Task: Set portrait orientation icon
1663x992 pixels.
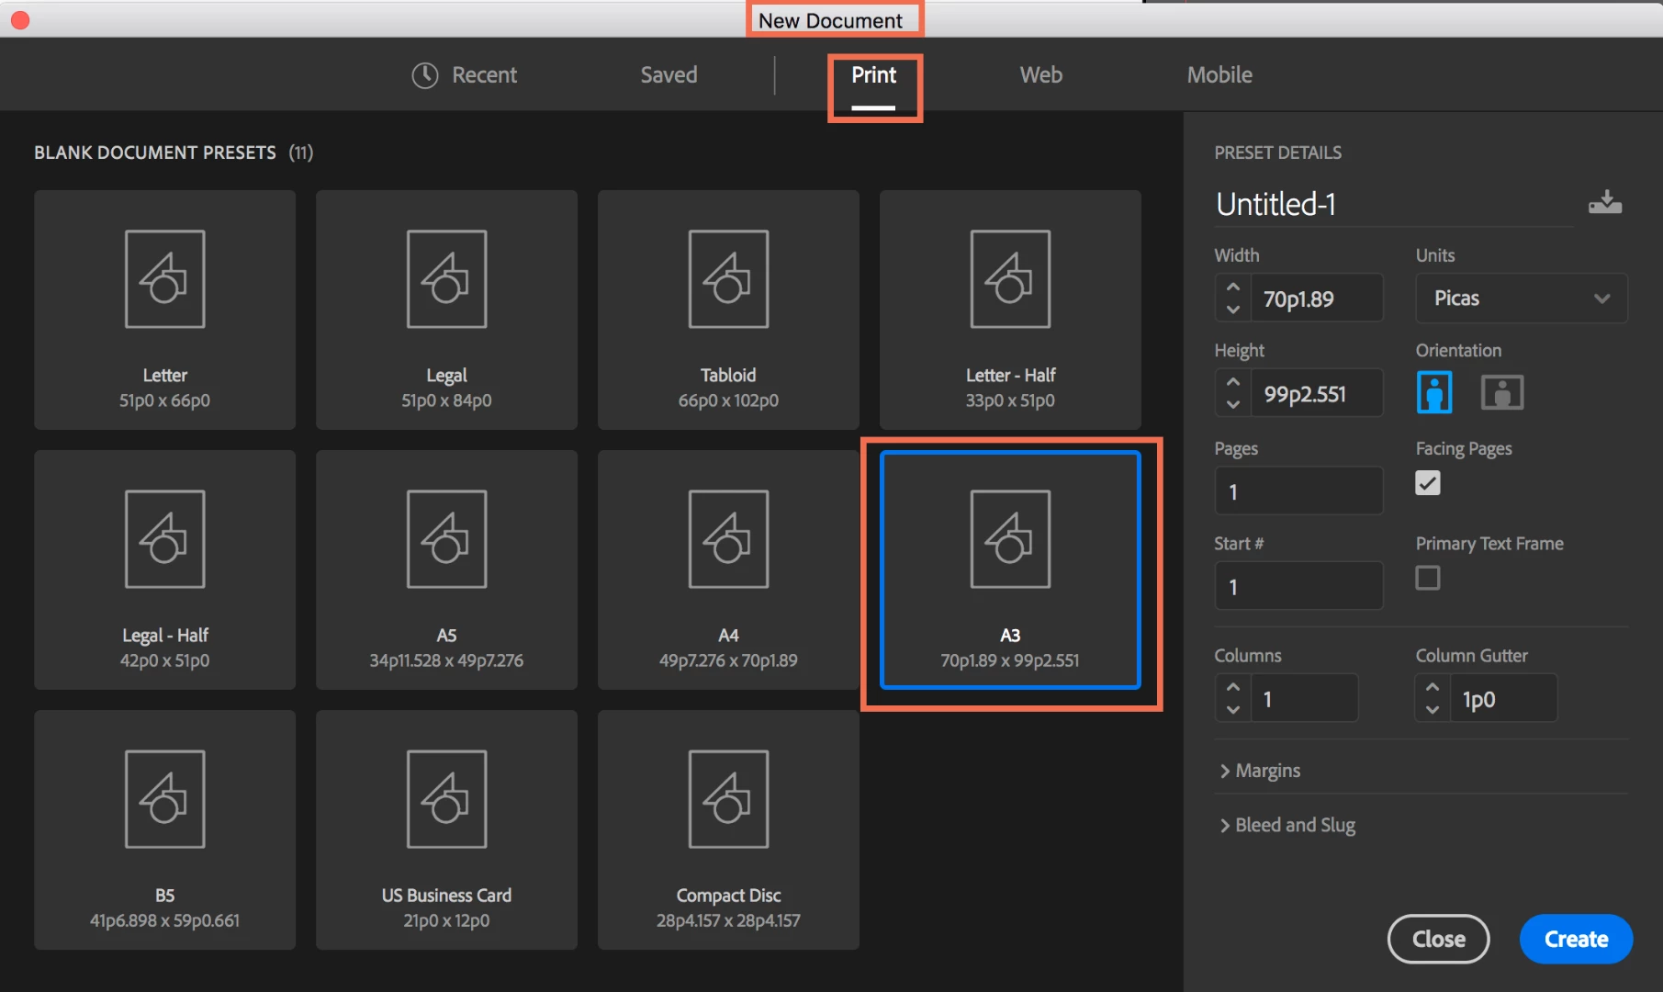Action: (x=1434, y=392)
